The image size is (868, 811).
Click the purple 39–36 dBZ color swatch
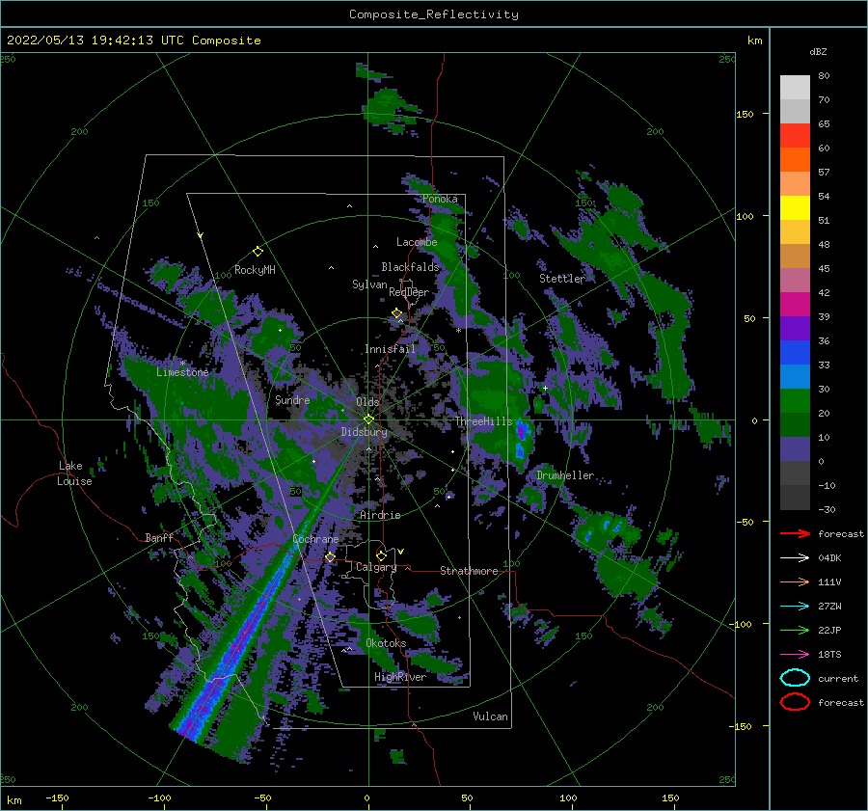coord(795,329)
